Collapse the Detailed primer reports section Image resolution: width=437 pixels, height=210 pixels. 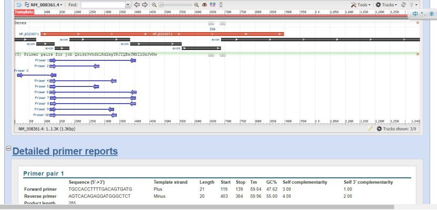point(8,148)
